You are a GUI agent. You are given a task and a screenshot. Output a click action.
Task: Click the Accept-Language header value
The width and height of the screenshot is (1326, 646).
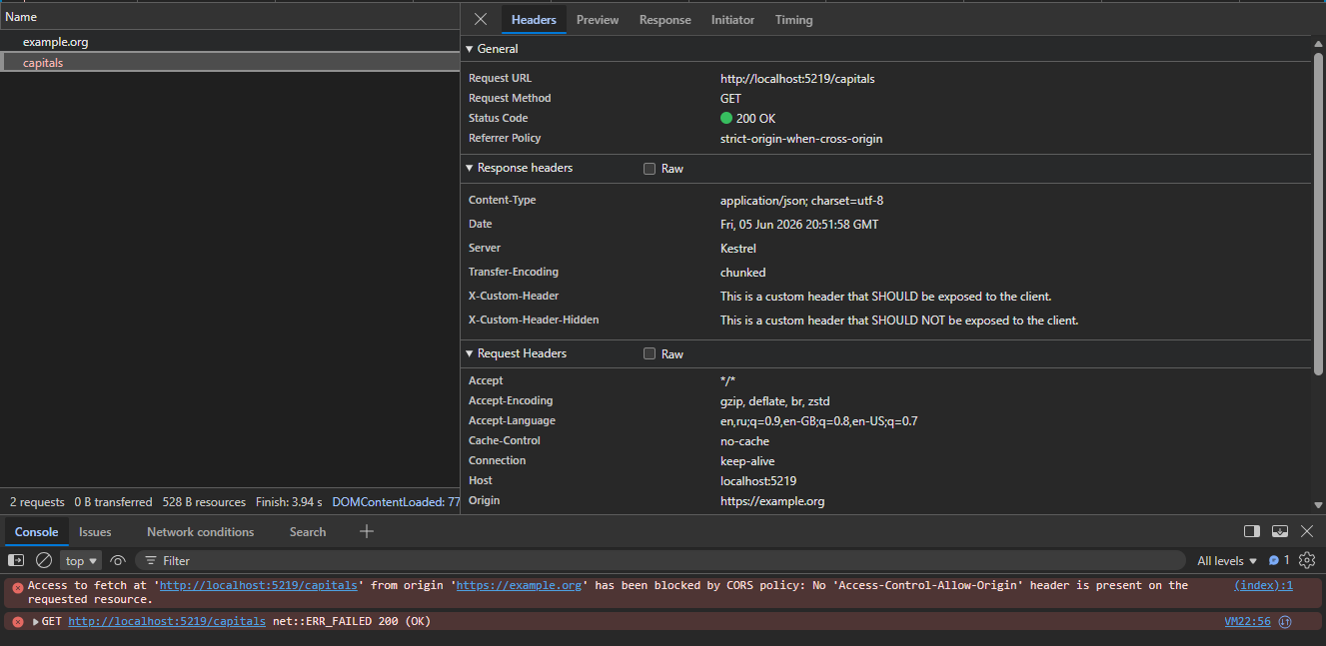click(x=818, y=421)
